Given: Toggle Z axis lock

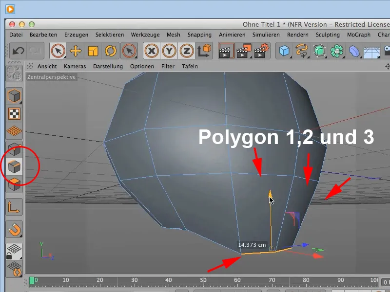Looking at the screenshot, I should [186, 50].
